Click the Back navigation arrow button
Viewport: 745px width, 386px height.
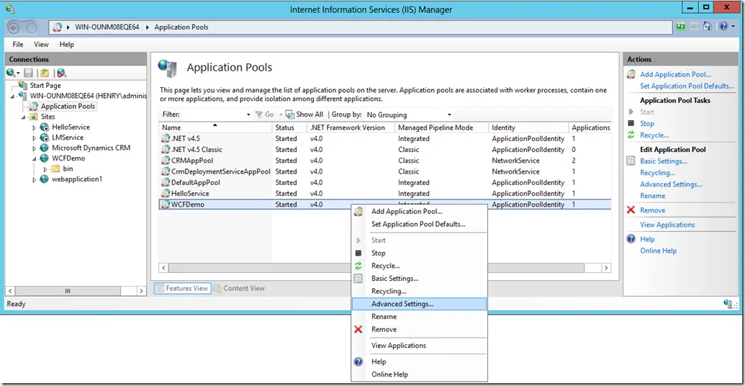pos(14,27)
